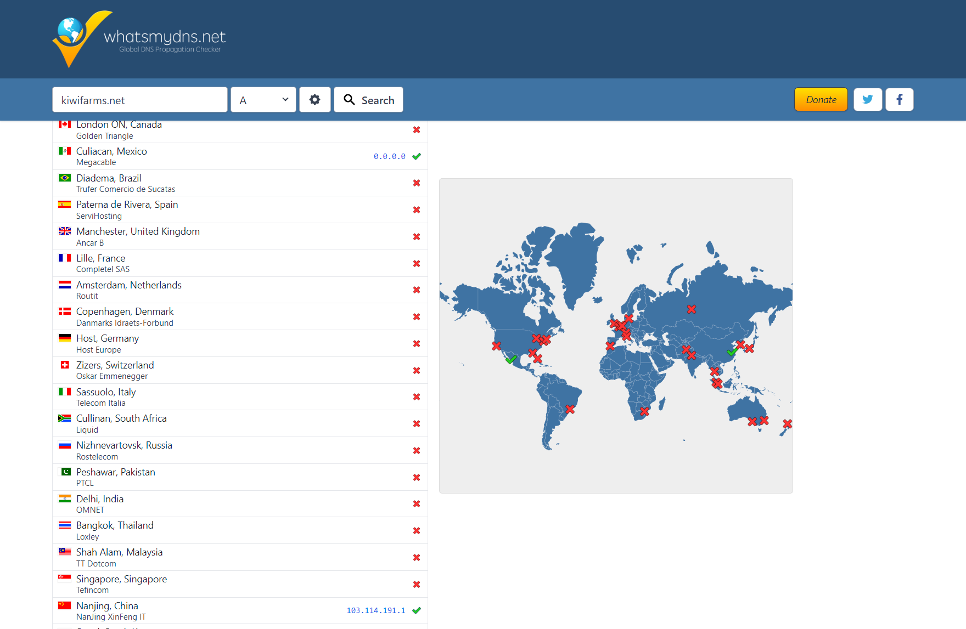The image size is (966, 629).
Task: Click the red X for Shah Alam, Malaysia
Action: [417, 558]
